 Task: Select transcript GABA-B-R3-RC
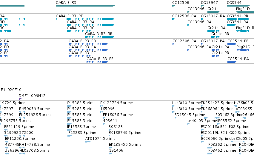tap(81, 28)
